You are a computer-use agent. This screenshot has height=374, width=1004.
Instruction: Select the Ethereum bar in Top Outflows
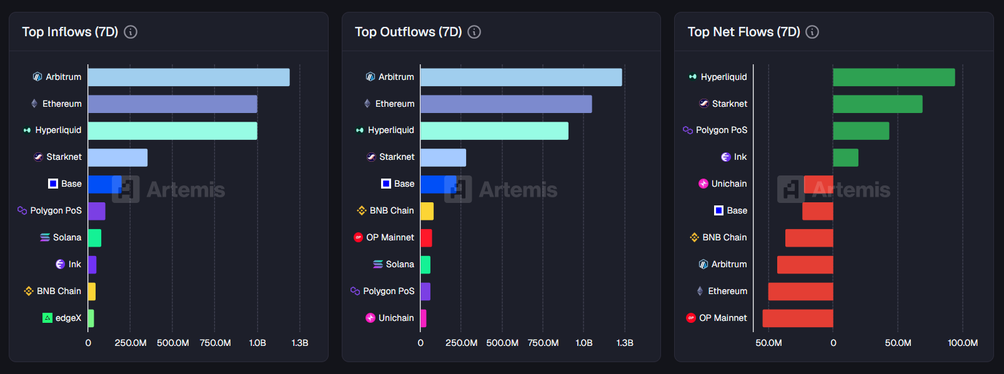point(506,104)
